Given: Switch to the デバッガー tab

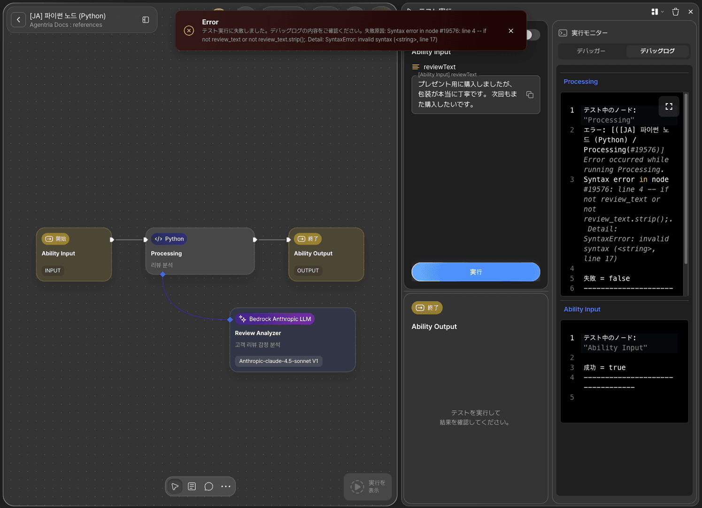Looking at the screenshot, I should (x=591, y=51).
